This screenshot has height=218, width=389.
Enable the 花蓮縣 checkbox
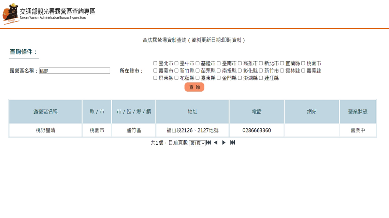click(x=176, y=78)
